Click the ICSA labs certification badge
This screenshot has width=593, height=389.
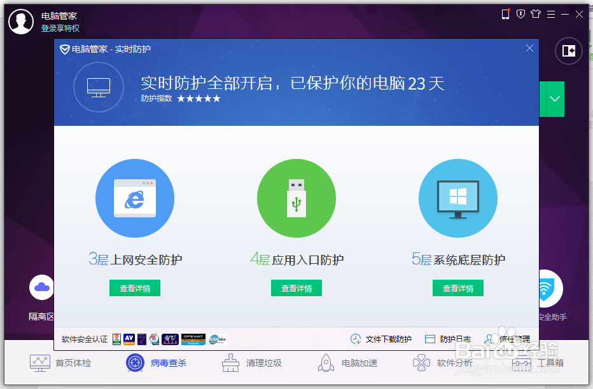click(217, 339)
